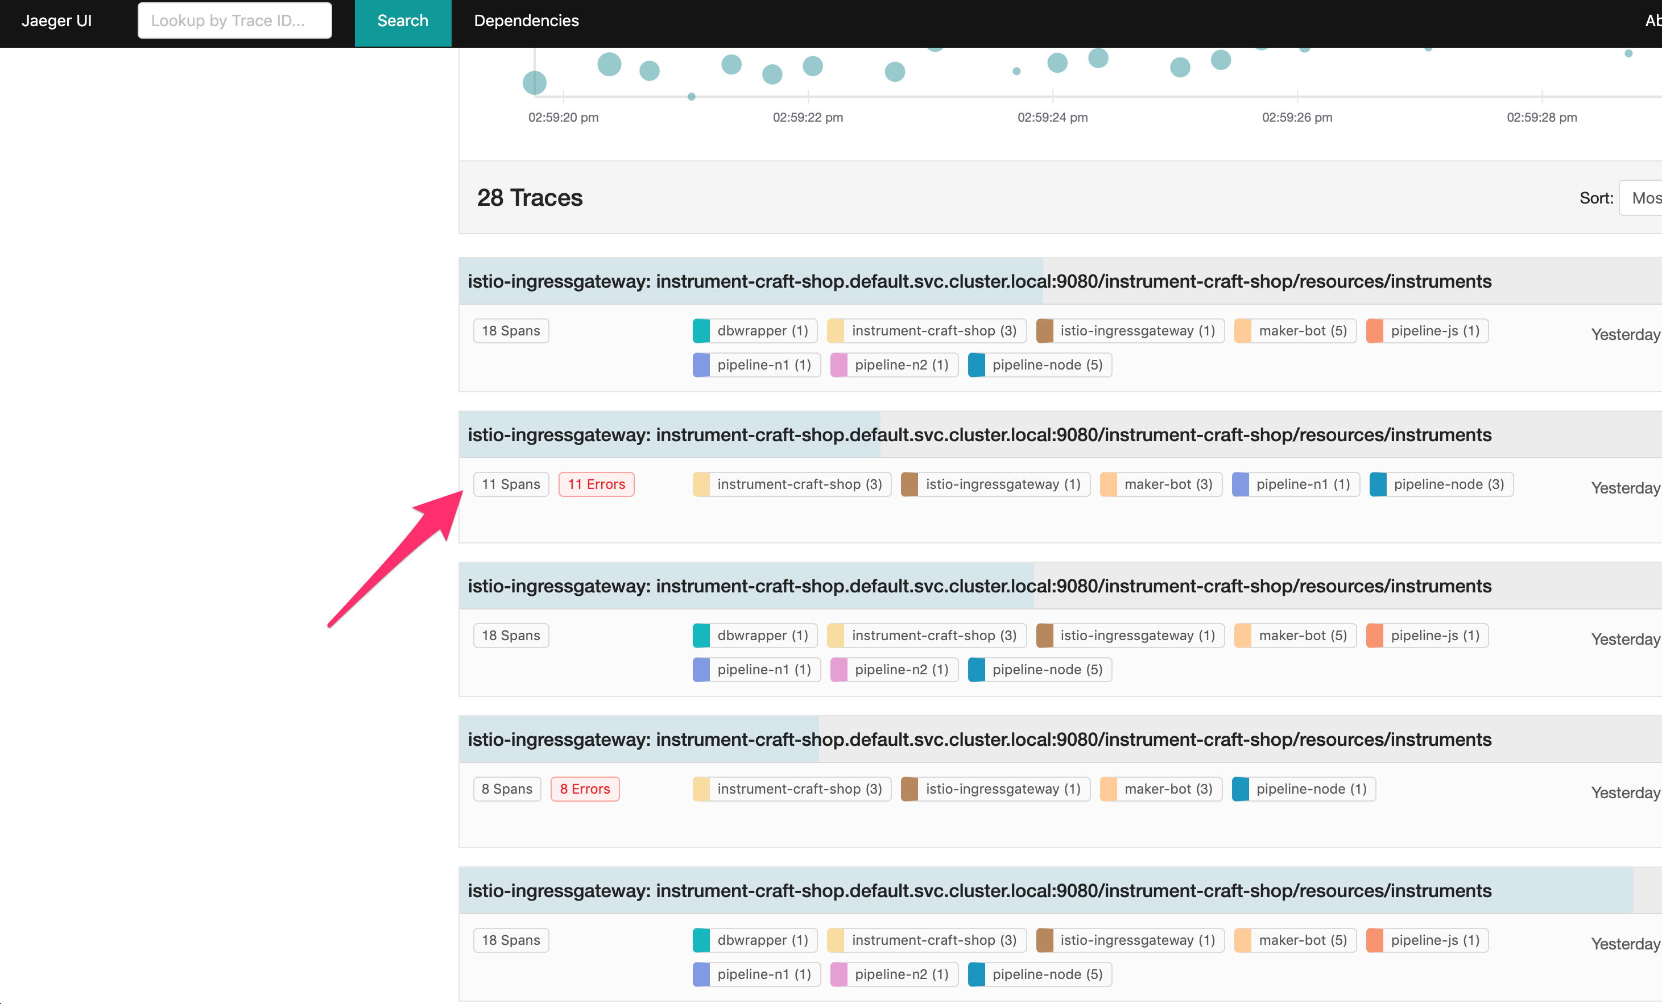The image size is (1662, 1004).
Task: Click brown istio-ingressgateway swatch in second trace
Action: [x=909, y=484]
